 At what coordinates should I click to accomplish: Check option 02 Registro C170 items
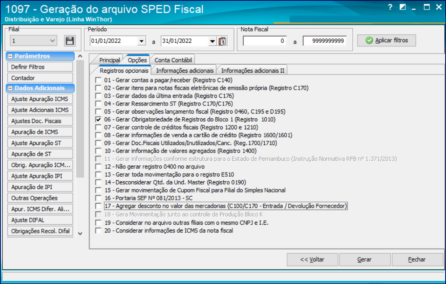coord(98,88)
